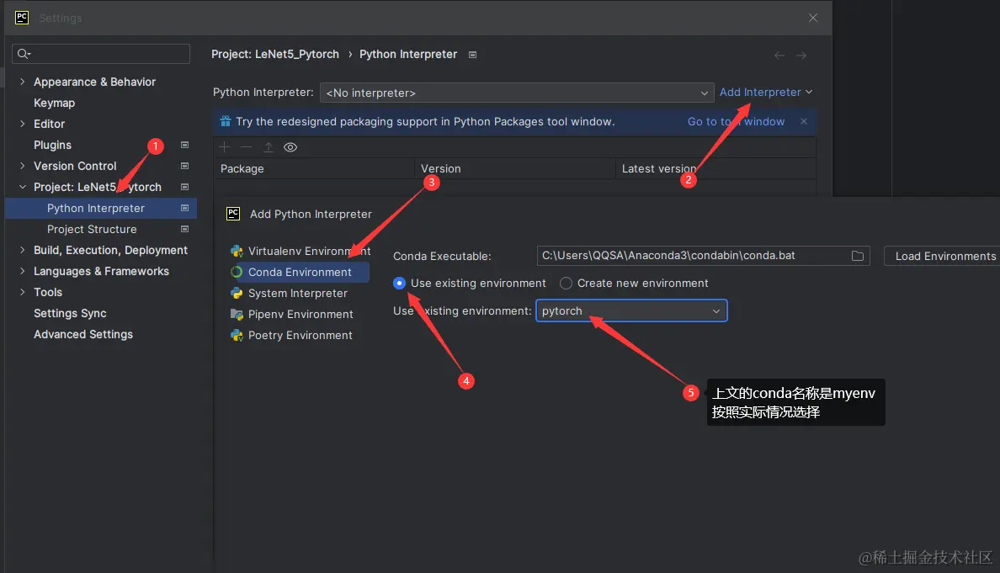Close the Settings window
Image resolution: width=1000 pixels, height=573 pixels.
click(812, 17)
